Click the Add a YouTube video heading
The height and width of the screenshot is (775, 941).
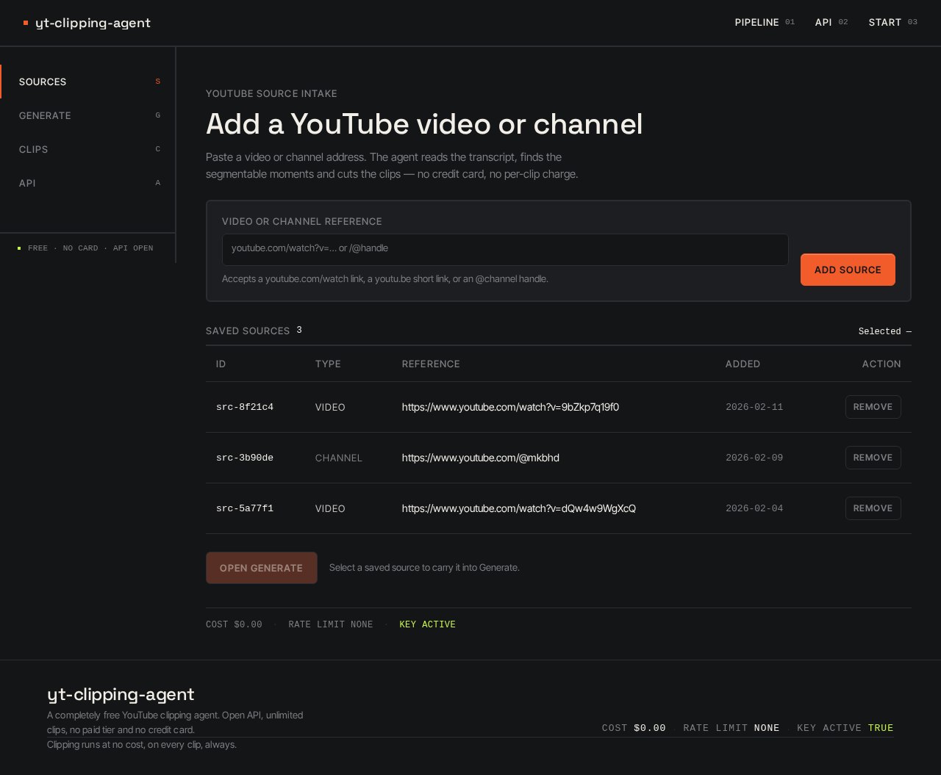coord(424,124)
